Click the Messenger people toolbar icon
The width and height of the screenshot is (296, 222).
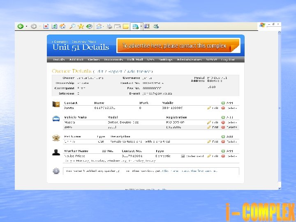tap(156, 26)
